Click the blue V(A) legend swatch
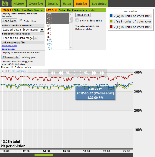Viewport: 155px width, 157px height. coord(111,16)
